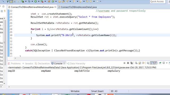Screen dimensions: 170x95
Task: Click the New Java Class green C icon
Action: (x=53, y=1)
